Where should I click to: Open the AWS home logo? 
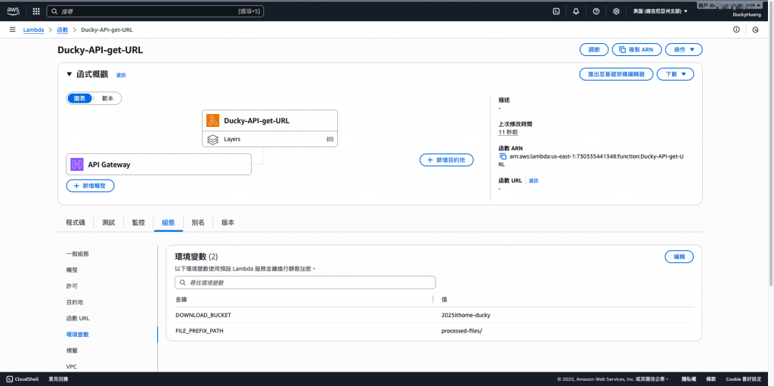13,11
